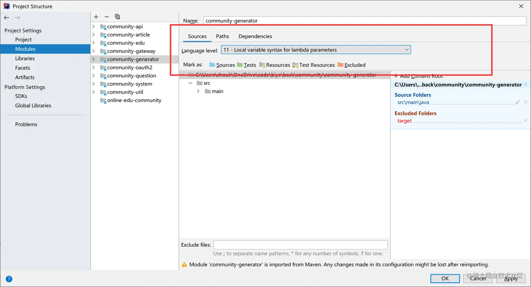Screen dimensions: 531x287
Task: Click the back navigation arrow
Action: click(6, 18)
